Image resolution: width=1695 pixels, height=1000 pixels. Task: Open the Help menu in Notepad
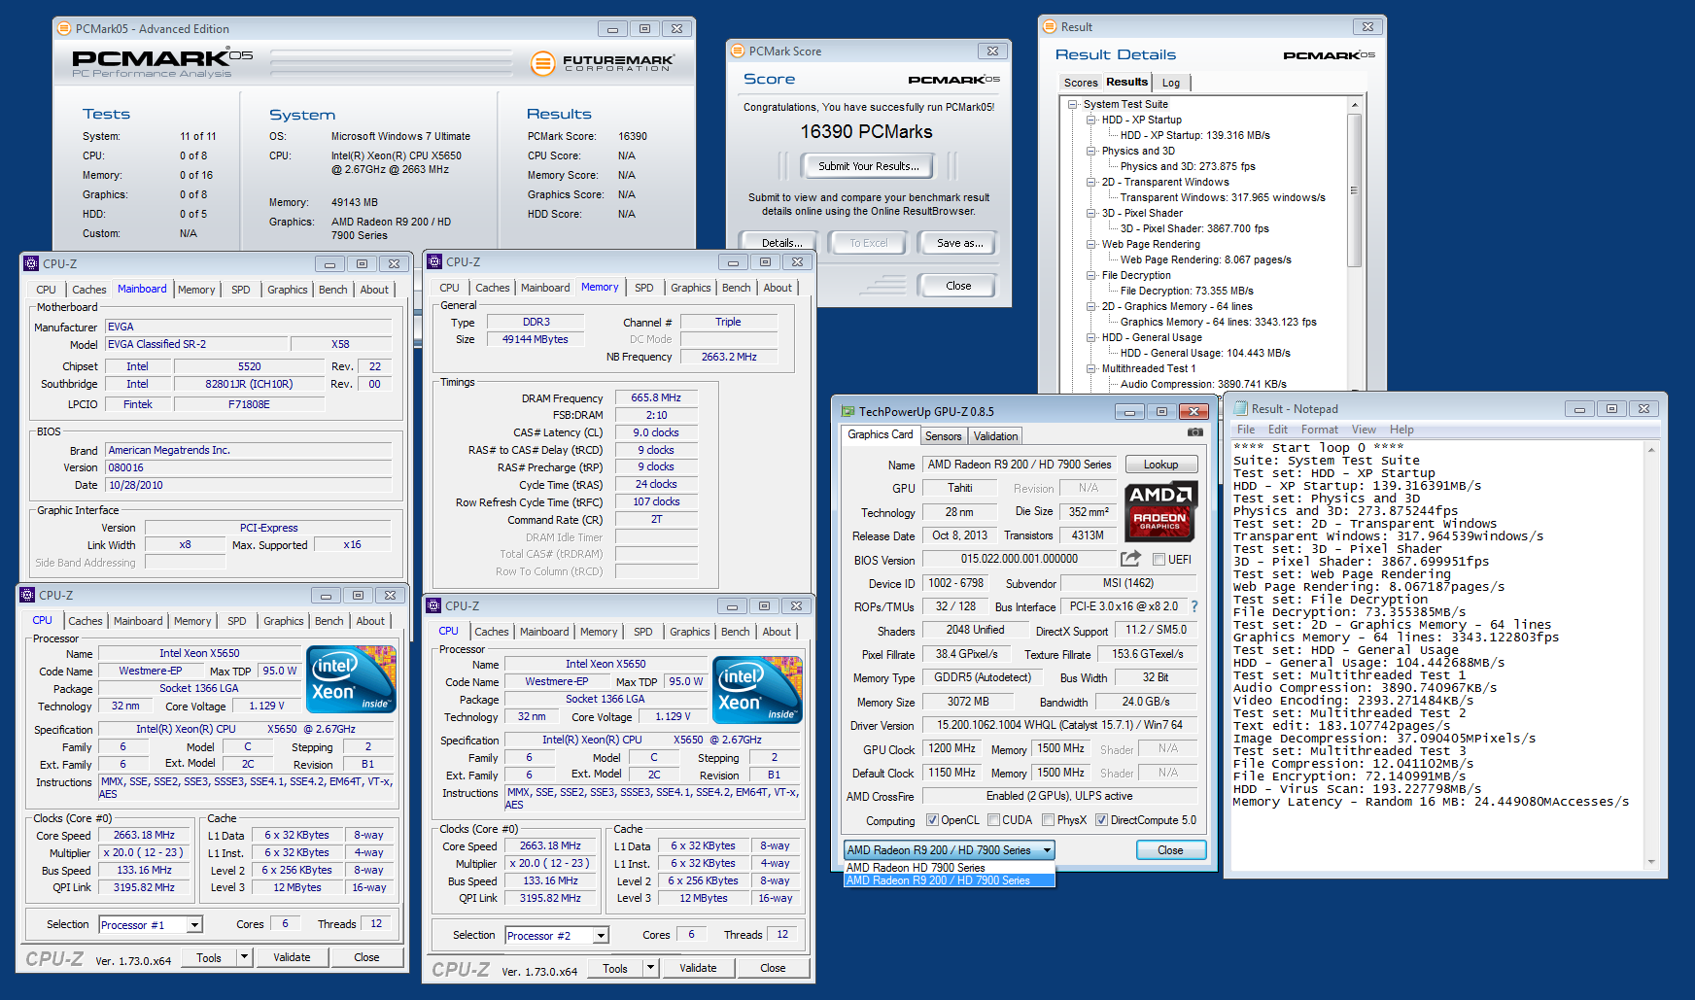[1401, 430]
